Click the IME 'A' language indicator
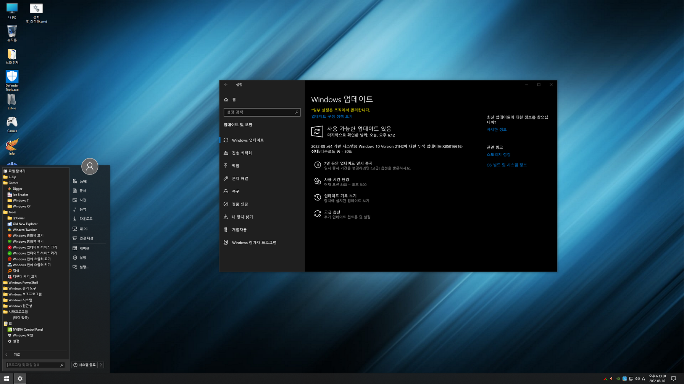Image resolution: width=684 pixels, height=384 pixels. click(x=644, y=379)
